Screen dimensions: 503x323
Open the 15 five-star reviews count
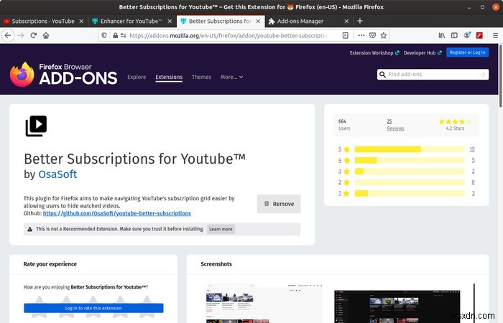point(472,149)
